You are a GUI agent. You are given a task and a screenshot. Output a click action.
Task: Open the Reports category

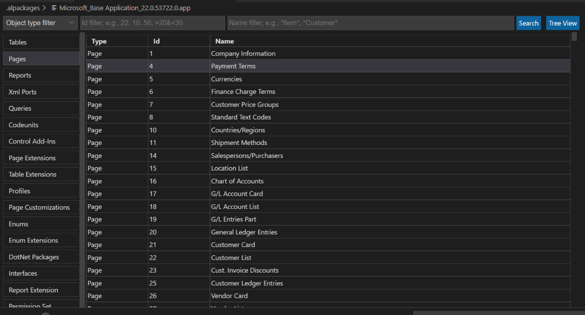(x=41, y=75)
